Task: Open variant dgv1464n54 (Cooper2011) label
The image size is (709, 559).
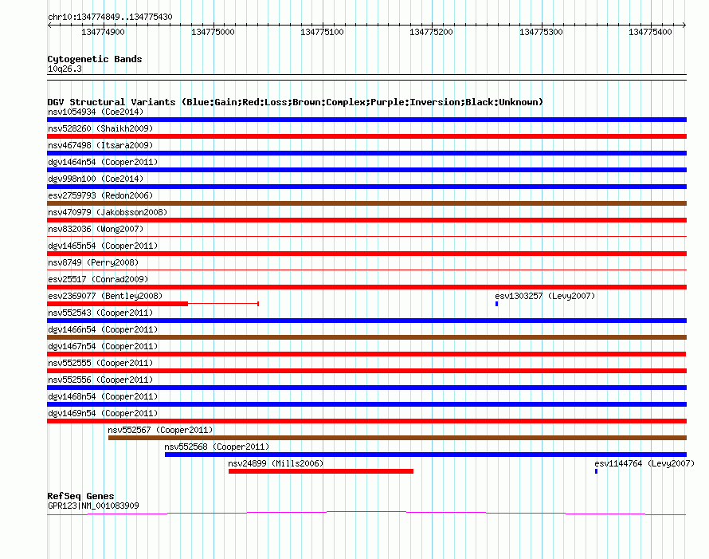Action: [103, 162]
